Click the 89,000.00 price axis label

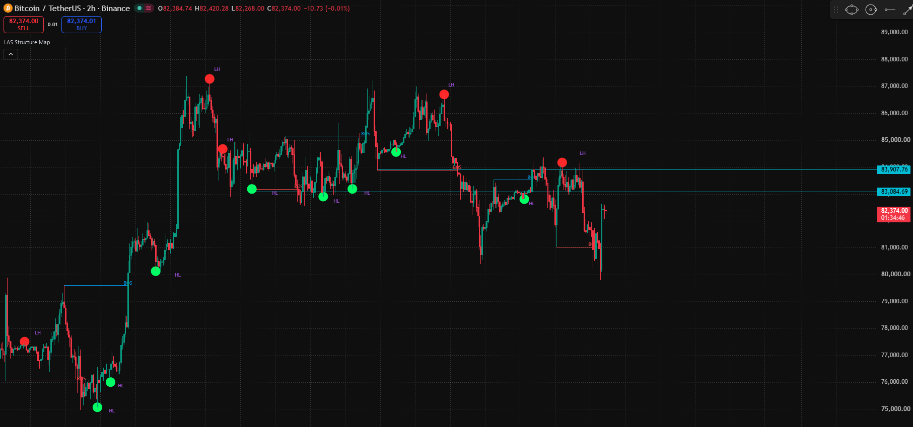point(894,32)
